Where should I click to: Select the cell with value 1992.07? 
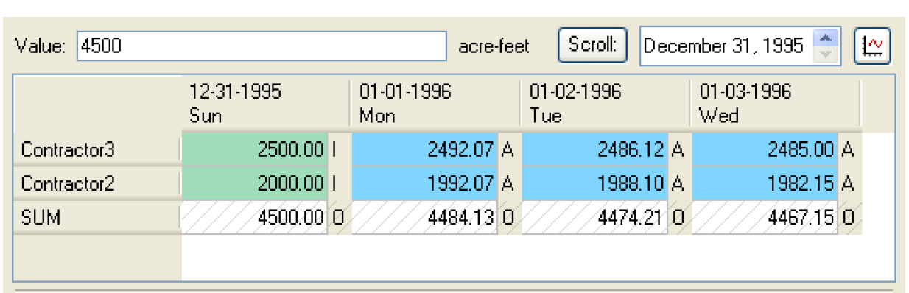[425, 184]
